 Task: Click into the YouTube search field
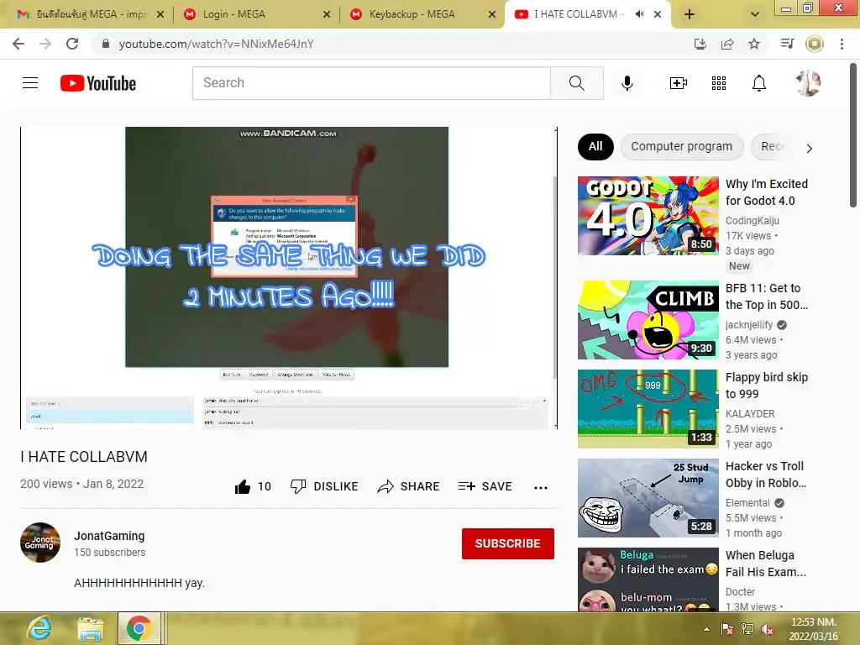click(x=371, y=83)
